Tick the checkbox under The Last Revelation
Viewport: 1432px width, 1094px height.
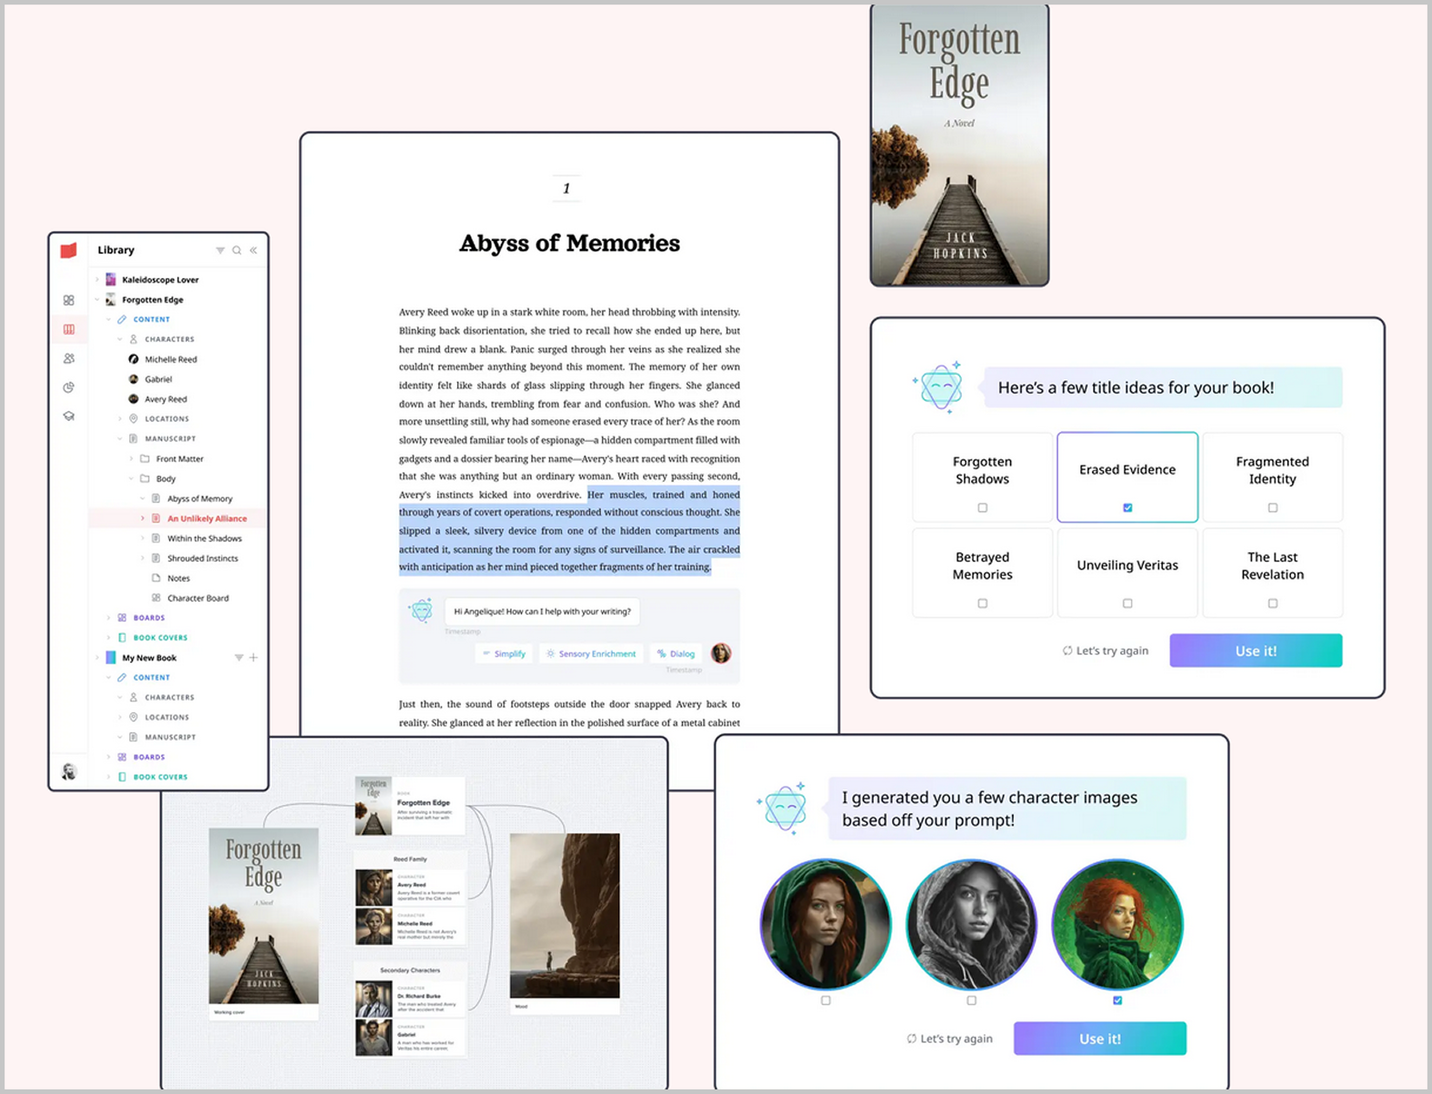tap(1272, 603)
